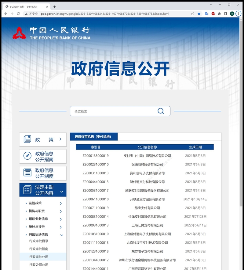Click the 政策 document icon
The image size is (244, 270).
[x=27, y=139]
